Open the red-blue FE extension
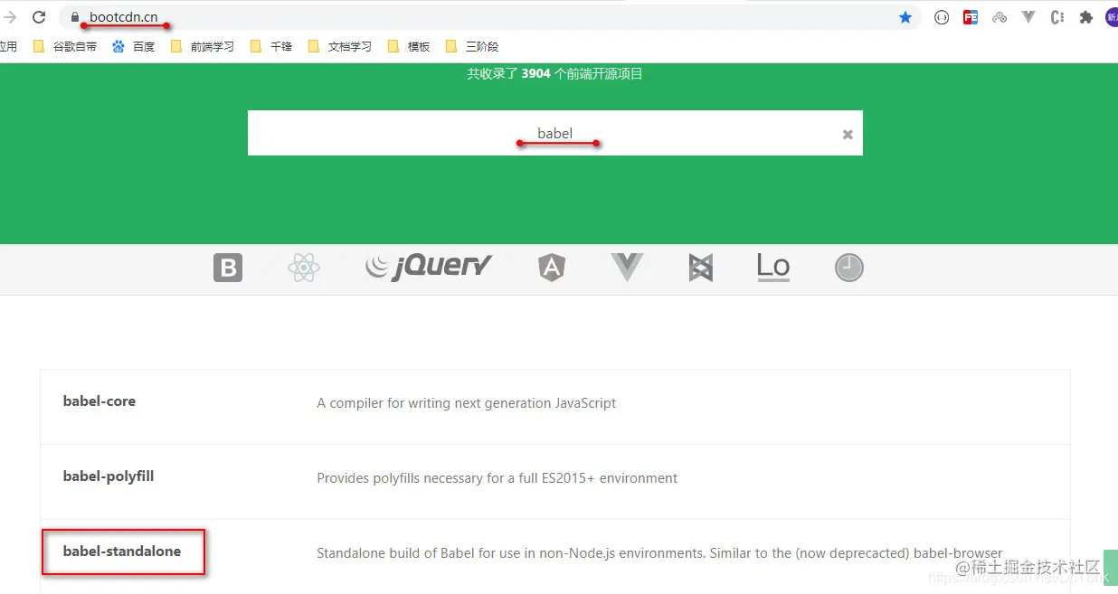1118x594 pixels. click(x=971, y=17)
